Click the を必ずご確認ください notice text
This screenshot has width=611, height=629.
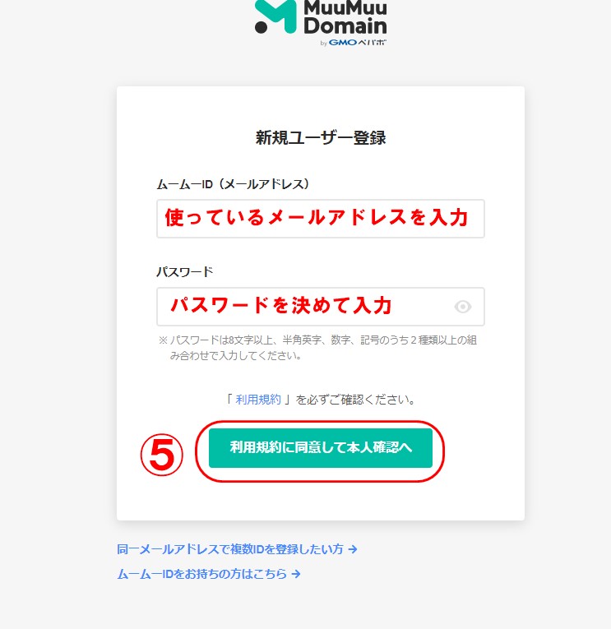pos(355,400)
